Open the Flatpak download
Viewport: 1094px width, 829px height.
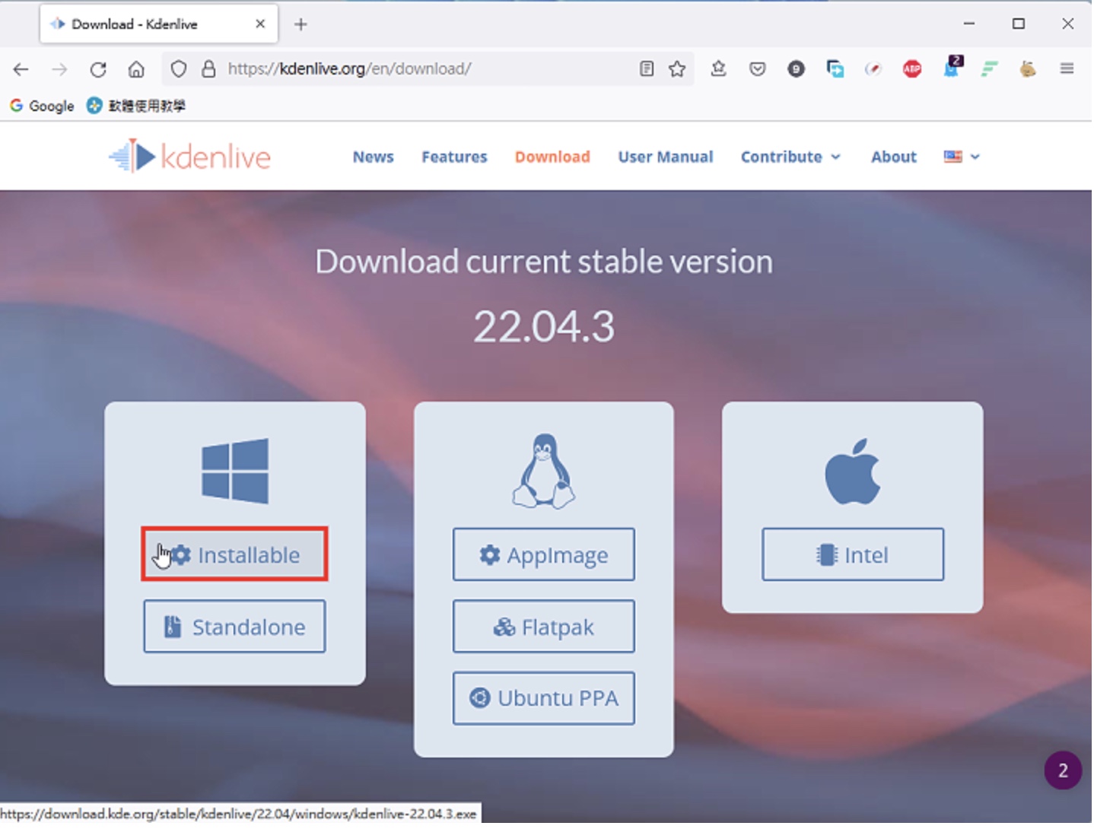click(544, 627)
